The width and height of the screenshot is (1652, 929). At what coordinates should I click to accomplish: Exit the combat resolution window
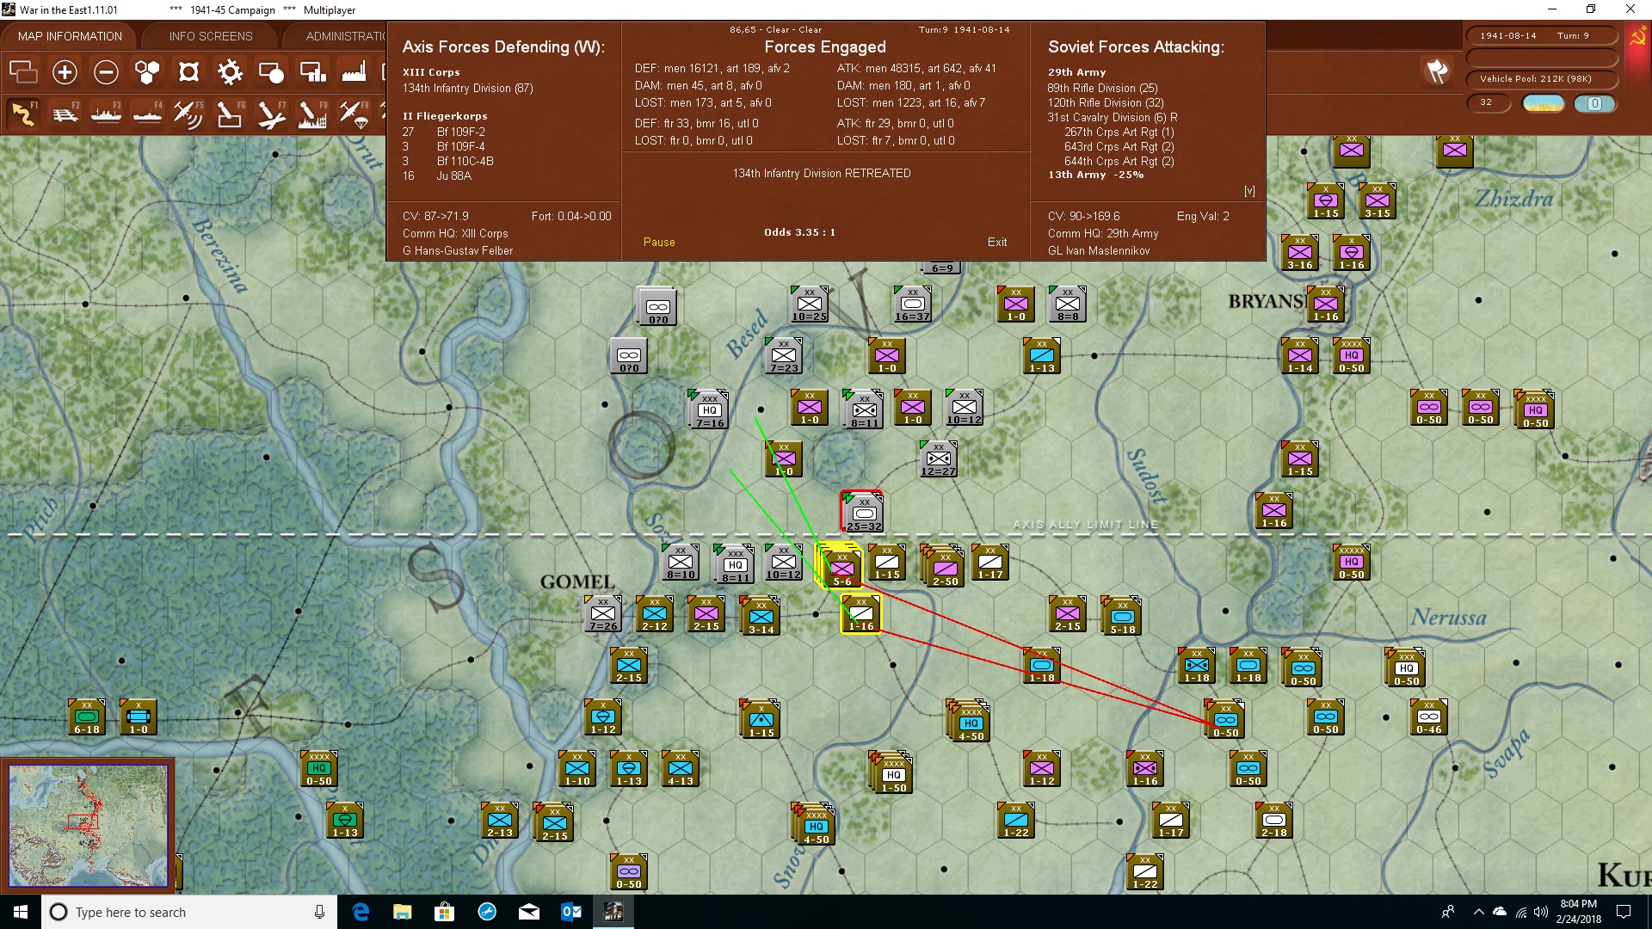[x=997, y=242]
